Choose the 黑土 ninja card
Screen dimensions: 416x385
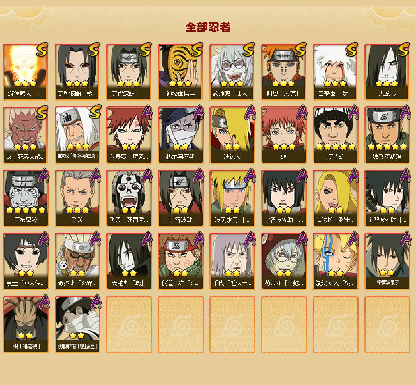pyautogui.click(x=26, y=261)
